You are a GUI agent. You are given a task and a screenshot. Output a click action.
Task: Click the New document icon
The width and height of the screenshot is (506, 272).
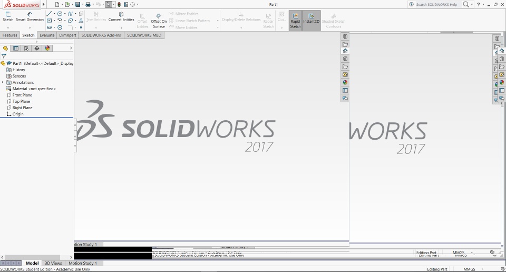click(57, 5)
